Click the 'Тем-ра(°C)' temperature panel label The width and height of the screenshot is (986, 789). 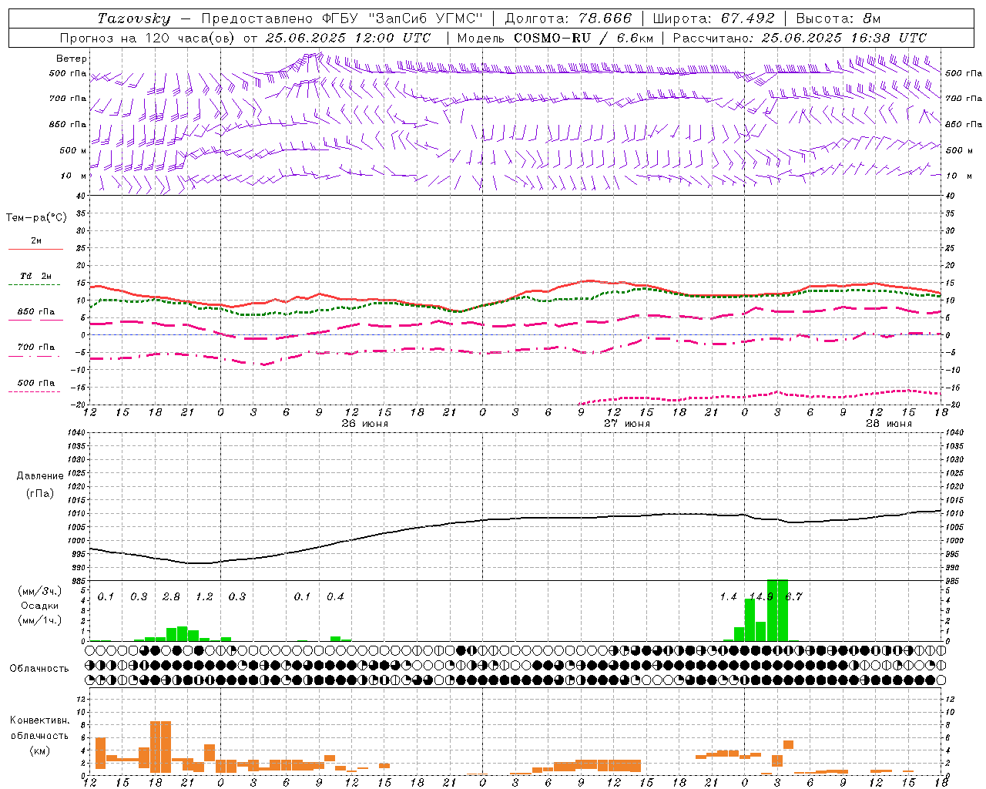coord(36,218)
